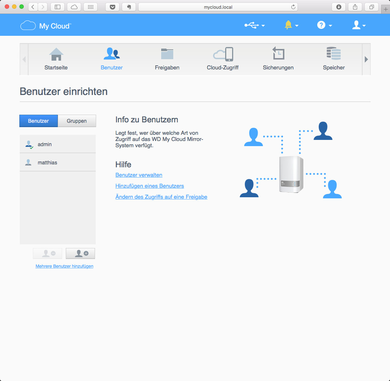The image size is (390, 381).
Task: Select the Benutzer toggle tab
Action: tap(38, 121)
